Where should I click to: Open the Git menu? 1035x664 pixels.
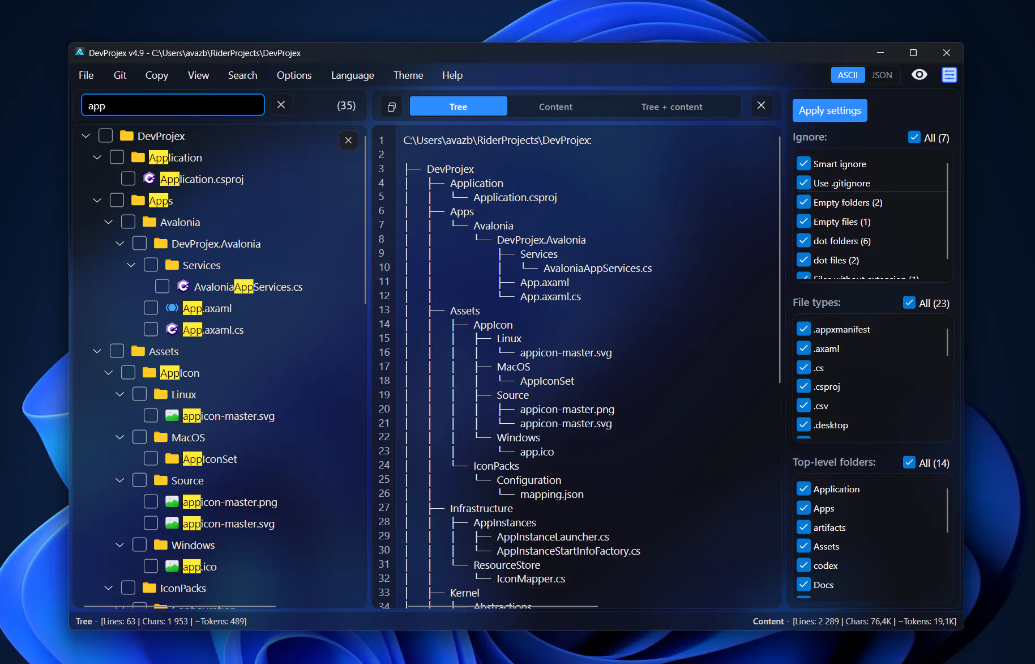point(119,75)
